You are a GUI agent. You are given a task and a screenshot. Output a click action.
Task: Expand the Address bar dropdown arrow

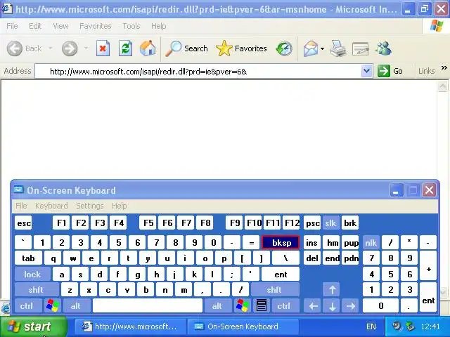pos(366,71)
